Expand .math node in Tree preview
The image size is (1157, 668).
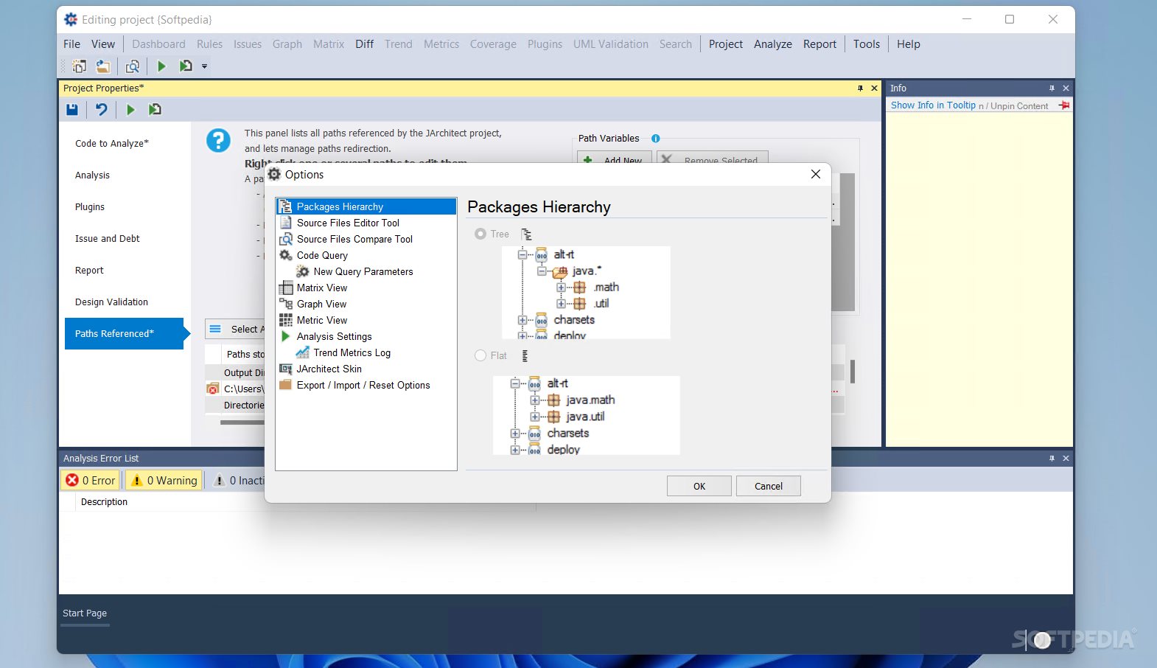561,288
